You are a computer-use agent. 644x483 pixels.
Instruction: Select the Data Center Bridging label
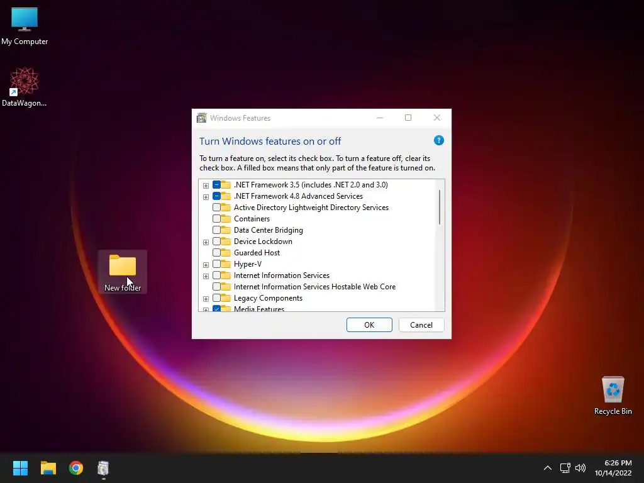(x=268, y=230)
